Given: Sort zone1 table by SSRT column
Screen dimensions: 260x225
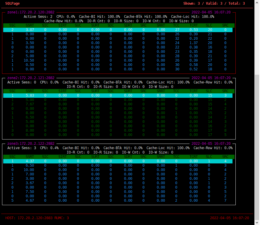Looking at the screenshot, I should tap(30, 25).
